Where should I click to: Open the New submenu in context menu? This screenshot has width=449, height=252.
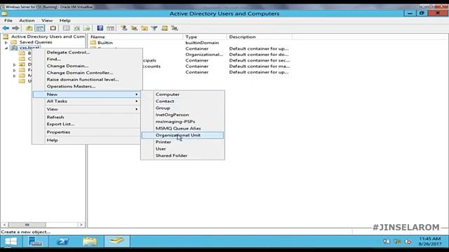[86, 94]
